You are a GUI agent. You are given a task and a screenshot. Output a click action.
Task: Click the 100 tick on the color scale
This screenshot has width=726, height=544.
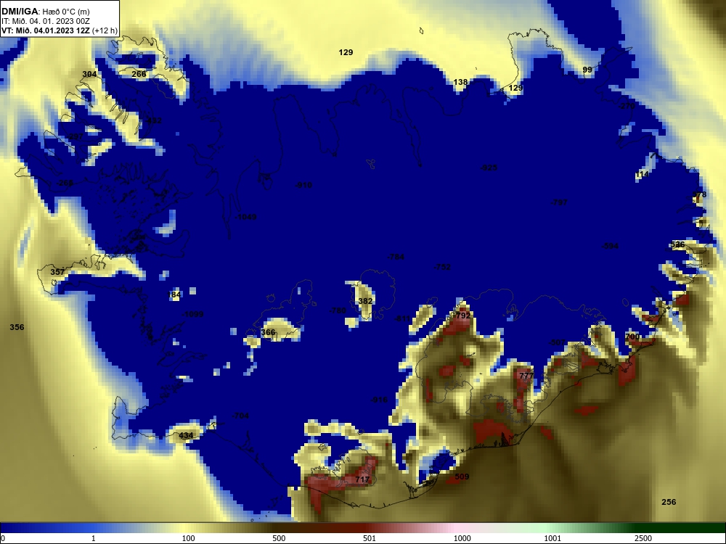pos(188,538)
